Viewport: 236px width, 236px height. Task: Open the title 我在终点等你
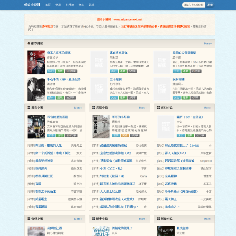[119, 53]
